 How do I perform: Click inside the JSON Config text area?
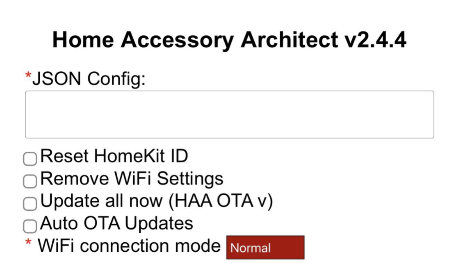tap(229, 114)
